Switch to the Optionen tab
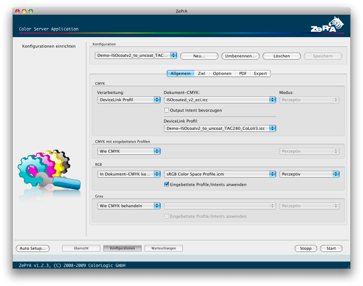The height and width of the screenshot is (286, 363). [222, 73]
